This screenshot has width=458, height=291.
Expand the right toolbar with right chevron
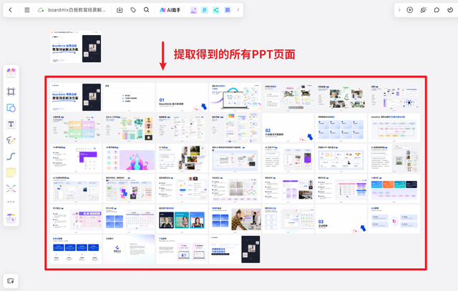click(x=399, y=10)
